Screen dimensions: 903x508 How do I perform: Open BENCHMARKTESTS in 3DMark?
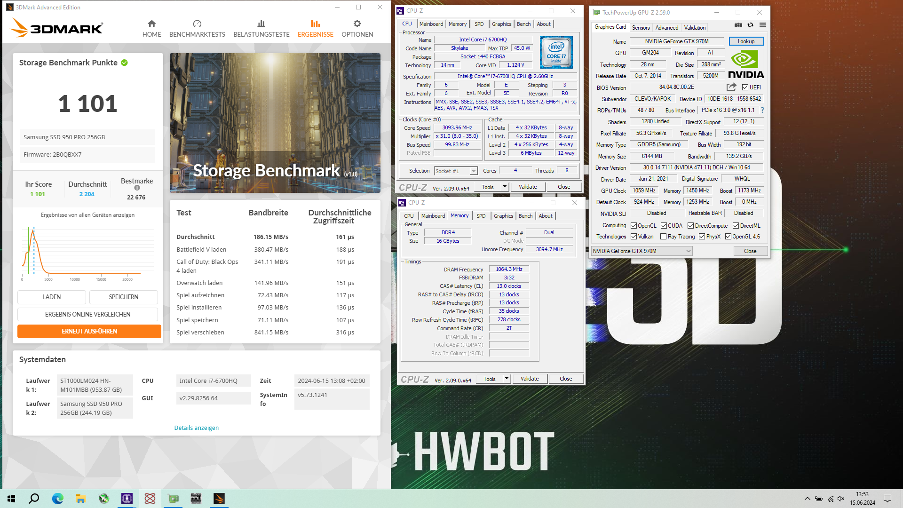click(197, 29)
